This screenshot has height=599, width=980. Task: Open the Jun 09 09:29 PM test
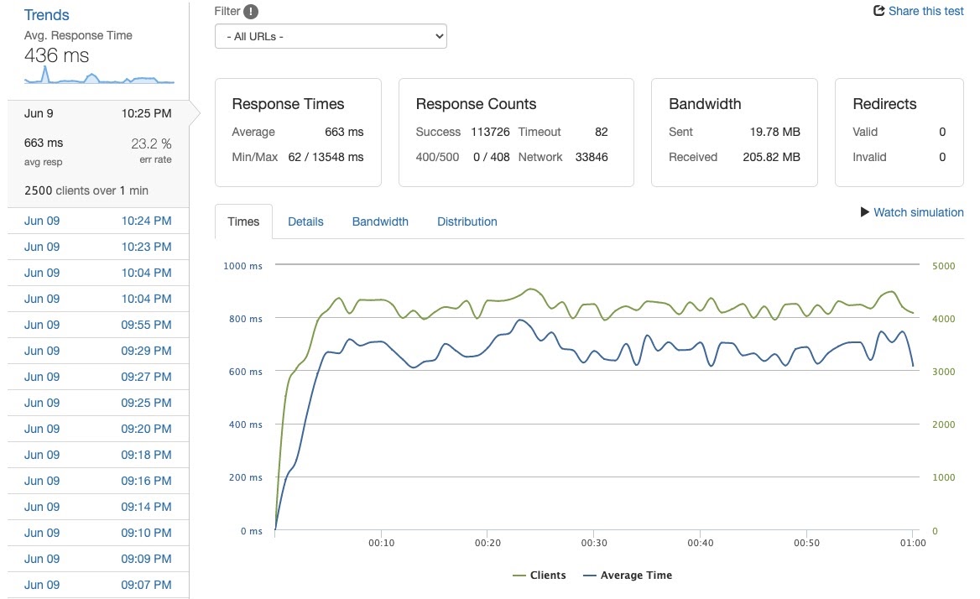coord(97,351)
